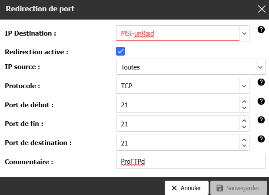Show help for Port de fin
269x195 pixels.
(x=261, y=120)
